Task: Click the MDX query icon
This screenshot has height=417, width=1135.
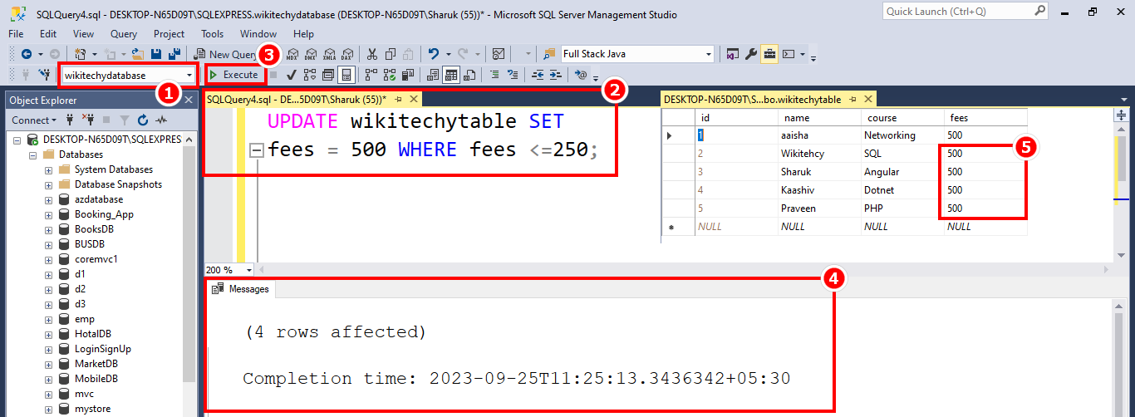Action: [x=292, y=54]
